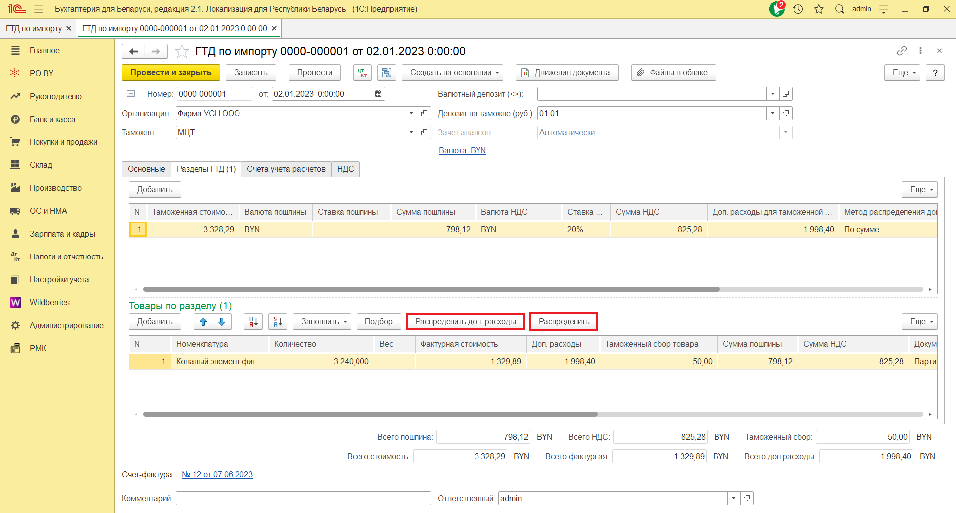Open the invoice link № 12 от 07.06.2023
This screenshot has width=956, height=513.
coord(217,475)
